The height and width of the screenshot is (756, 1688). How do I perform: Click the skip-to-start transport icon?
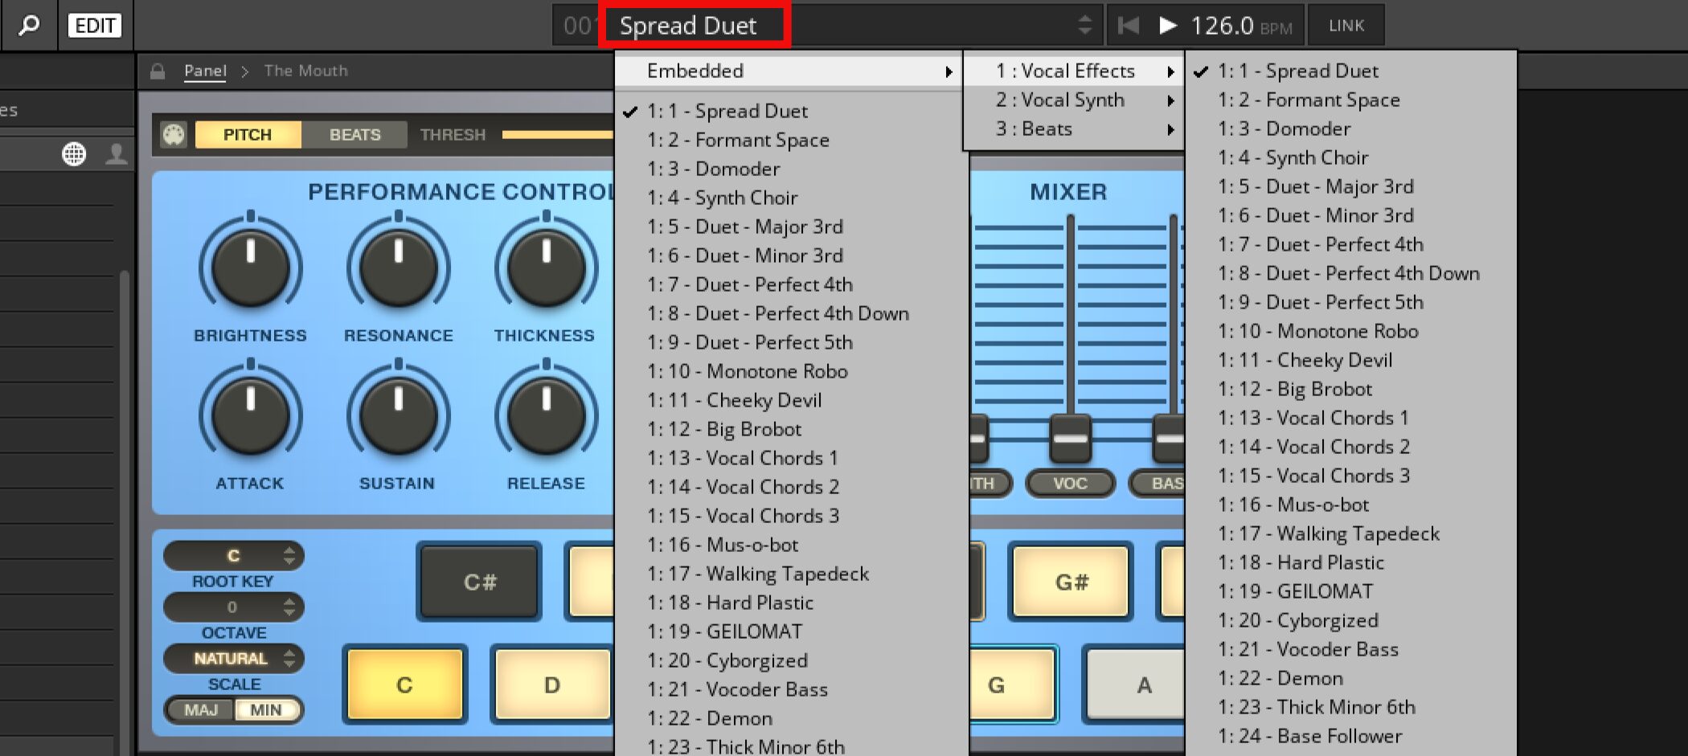point(1129,26)
